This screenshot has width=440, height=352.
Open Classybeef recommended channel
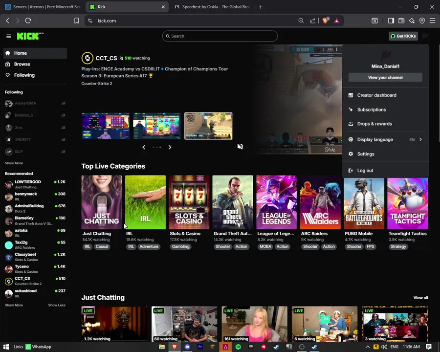pos(35,257)
